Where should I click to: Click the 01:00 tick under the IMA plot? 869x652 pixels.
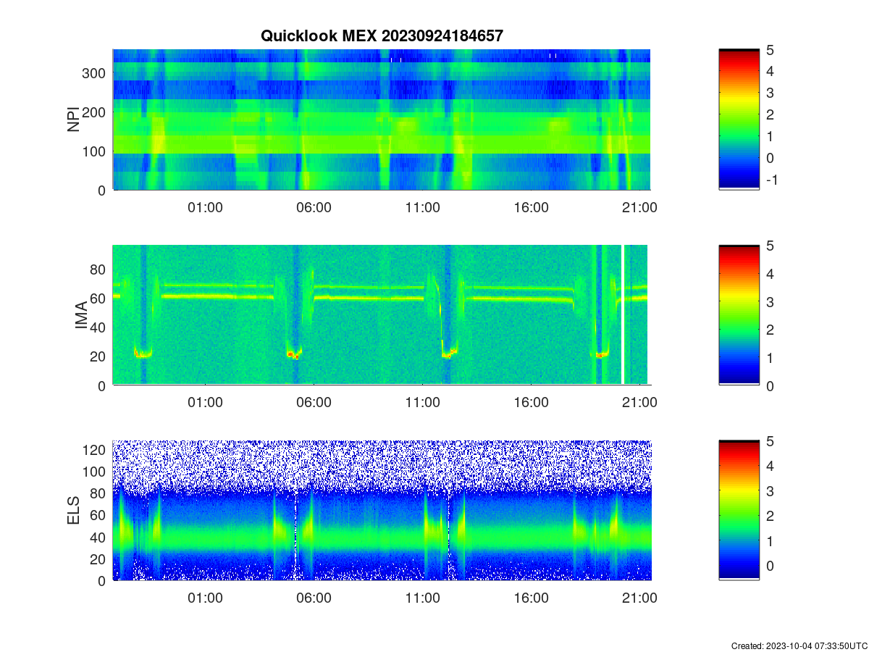click(205, 403)
